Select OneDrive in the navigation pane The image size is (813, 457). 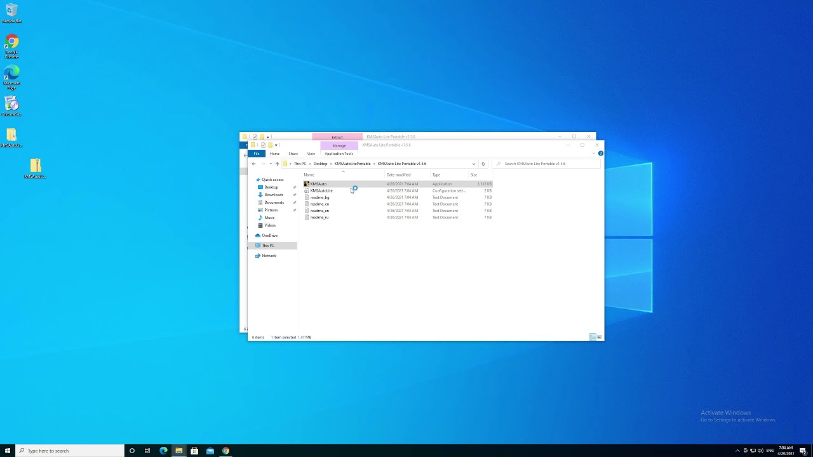[269, 235]
